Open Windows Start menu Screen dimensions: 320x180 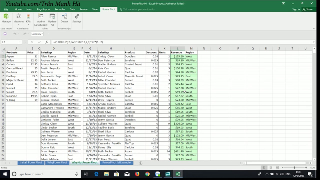point(5,174)
